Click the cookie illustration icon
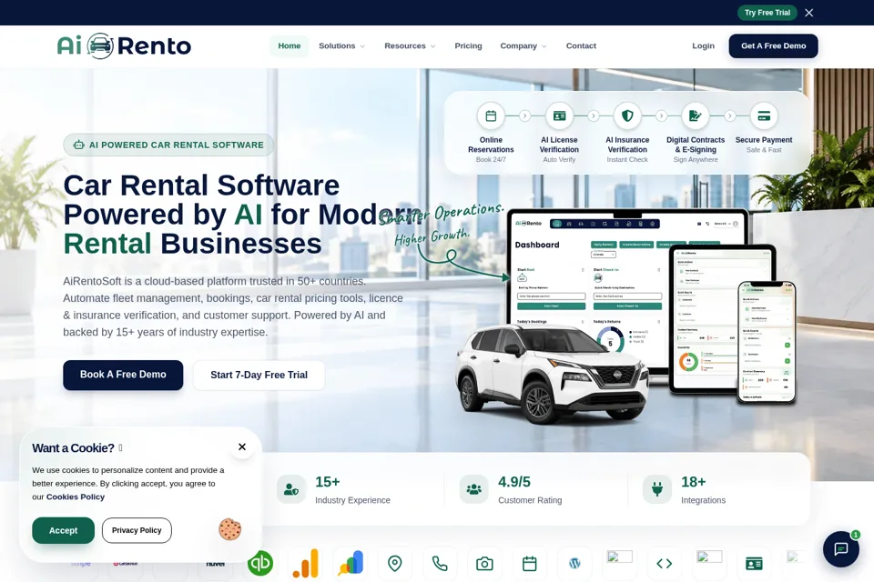The height and width of the screenshot is (582, 874). [229, 529]
